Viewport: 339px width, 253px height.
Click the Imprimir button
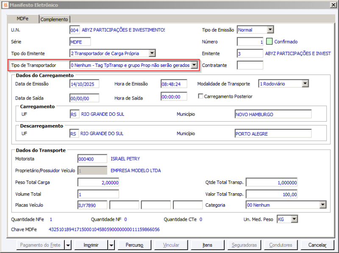pyautogui.click(x=91, y=245)
